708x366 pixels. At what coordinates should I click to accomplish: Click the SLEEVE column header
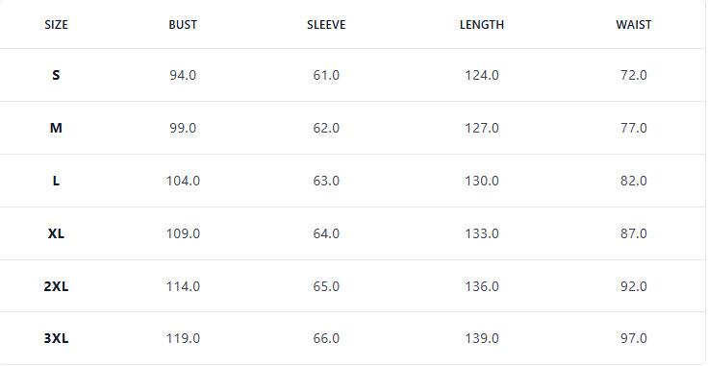click(x=326, y=25)
